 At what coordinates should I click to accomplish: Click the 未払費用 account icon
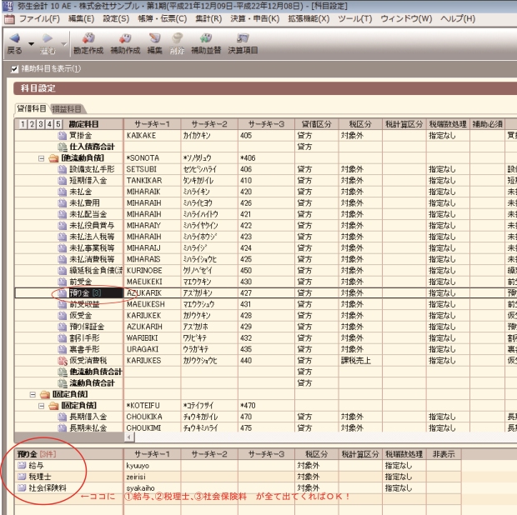pos(62,203)
